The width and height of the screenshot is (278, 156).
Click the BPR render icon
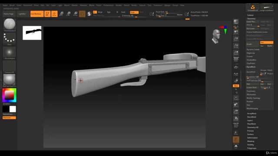click(236, 22)
